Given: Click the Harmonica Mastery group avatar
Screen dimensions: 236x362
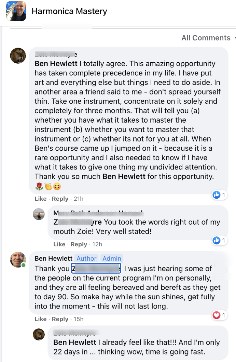Looking at the screenshot, I should point(16,11).
